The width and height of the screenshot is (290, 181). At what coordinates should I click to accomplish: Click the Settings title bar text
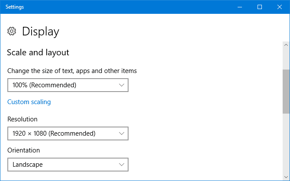(15, 7)
